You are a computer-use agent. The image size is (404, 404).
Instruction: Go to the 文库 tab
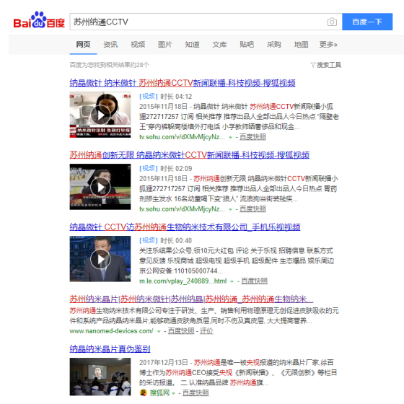(x=219, y=45)
